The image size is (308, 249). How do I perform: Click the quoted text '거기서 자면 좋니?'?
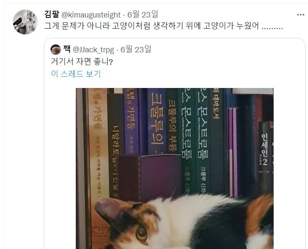click(82, 61)
